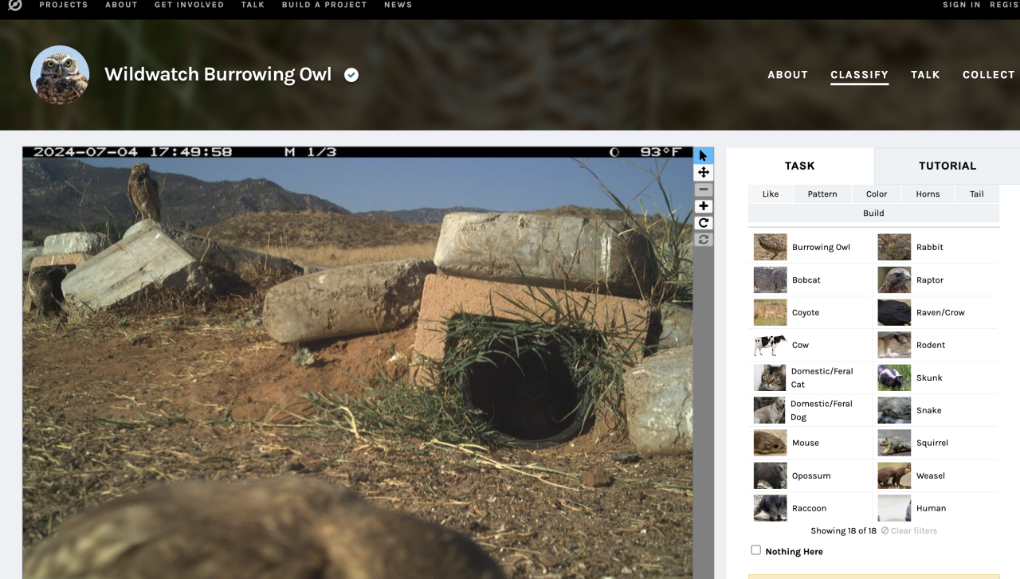Pick the Cow species thumbnail
The width and height of the screenshot is (1020, 579).
point(770,345)
